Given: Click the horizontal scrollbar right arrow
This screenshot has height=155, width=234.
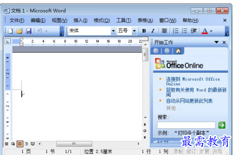Looking at the screenshot, I should click(138, 144).
